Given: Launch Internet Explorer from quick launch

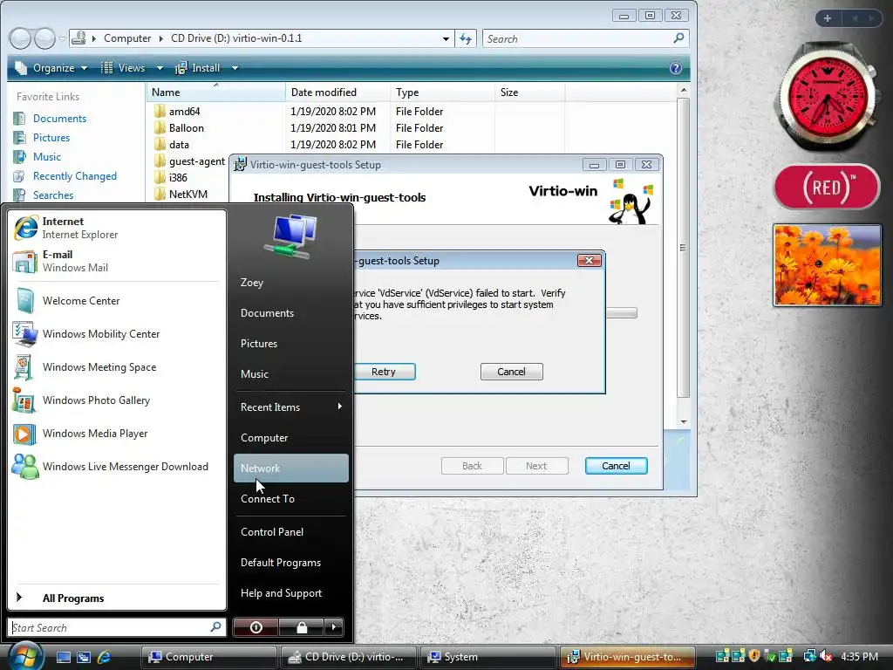Looking at the screenshot, I should [105, 657].
